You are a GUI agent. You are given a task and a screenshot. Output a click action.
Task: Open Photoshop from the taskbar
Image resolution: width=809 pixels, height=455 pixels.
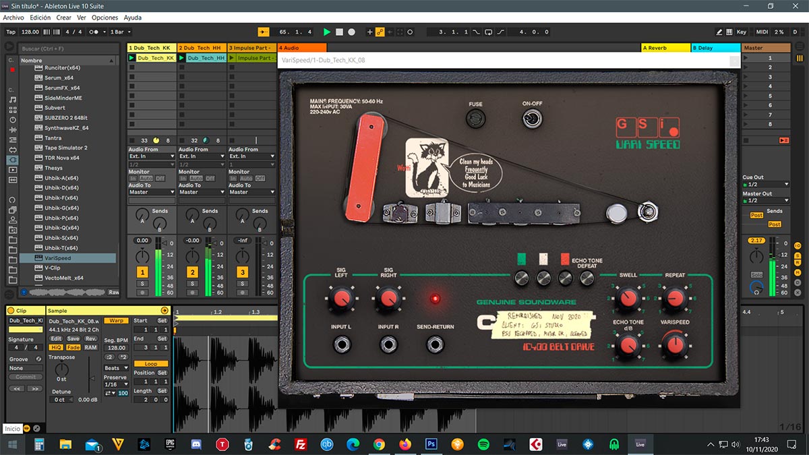(431, 444)
